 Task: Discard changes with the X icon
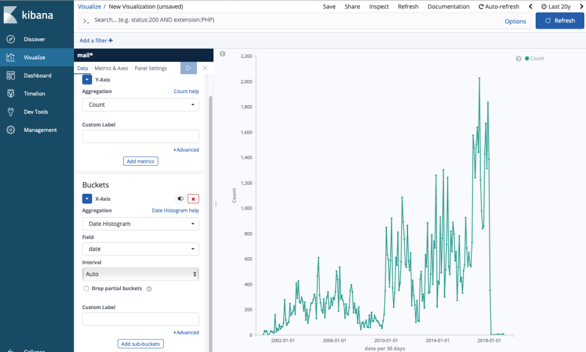[205, 68]
